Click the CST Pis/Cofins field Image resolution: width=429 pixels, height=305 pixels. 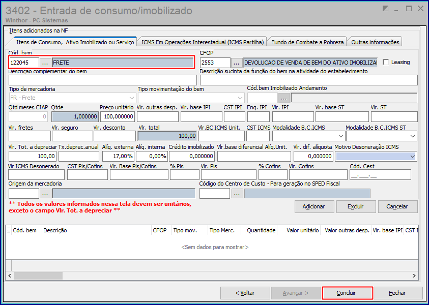coord(88,175)
